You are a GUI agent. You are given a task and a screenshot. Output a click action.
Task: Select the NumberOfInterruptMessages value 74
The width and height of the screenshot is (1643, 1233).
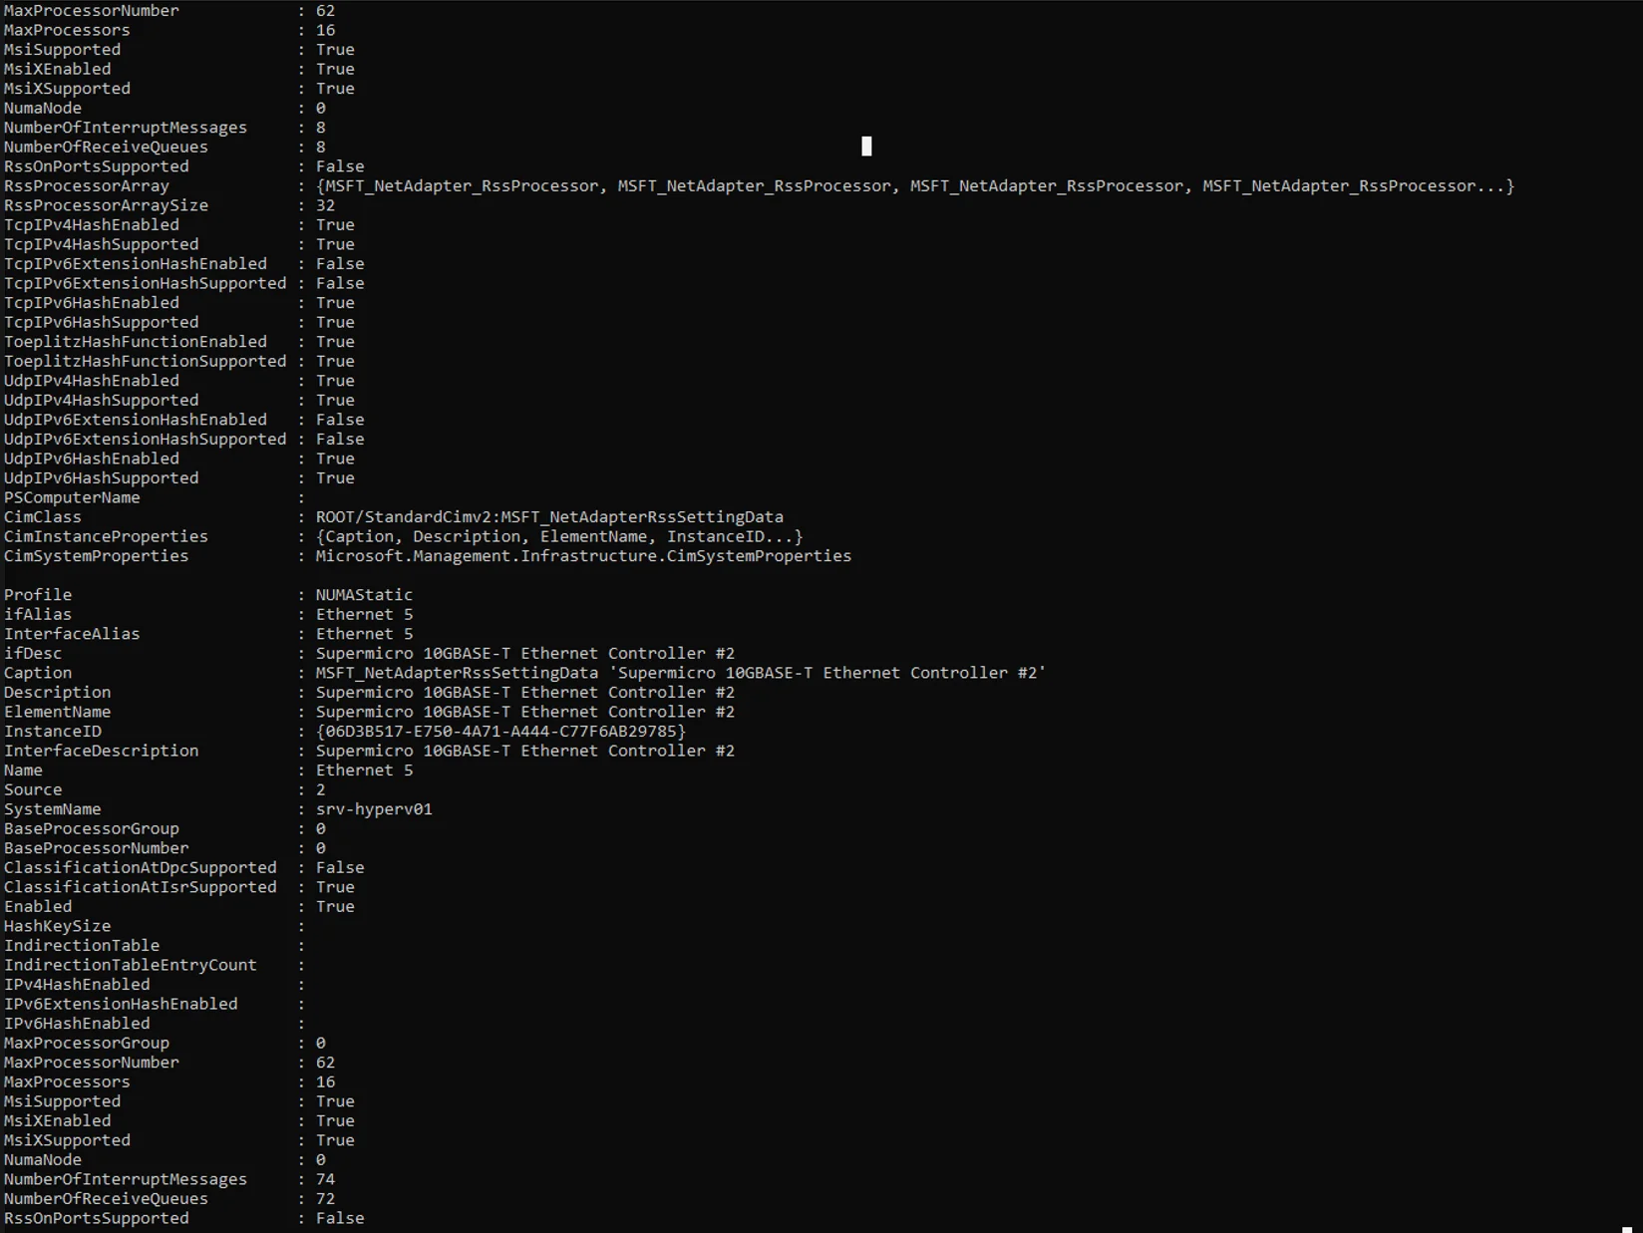pyautogui.click(x=326, y=1179)
